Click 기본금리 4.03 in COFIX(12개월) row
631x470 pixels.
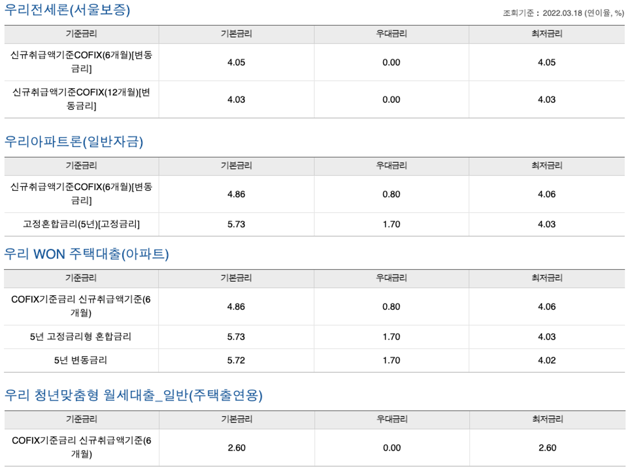(x=236, y=100)
